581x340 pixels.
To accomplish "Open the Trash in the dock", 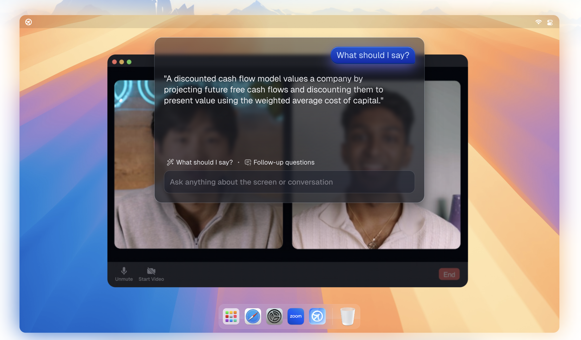I will [x=348, y=316].
